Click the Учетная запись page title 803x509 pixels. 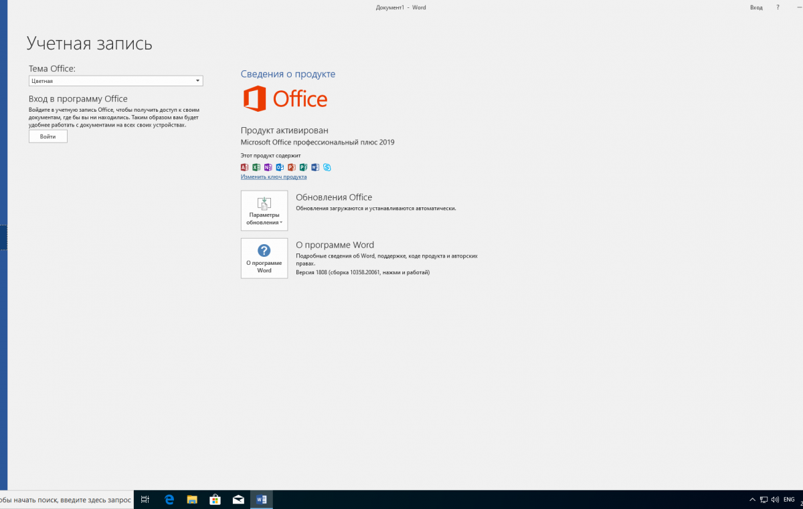(90, 44)
